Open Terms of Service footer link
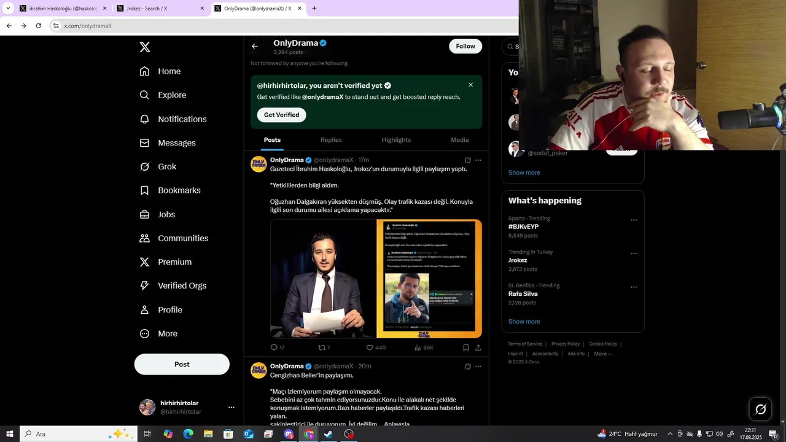Screen dimensions: 786x442 coord(525,344)
